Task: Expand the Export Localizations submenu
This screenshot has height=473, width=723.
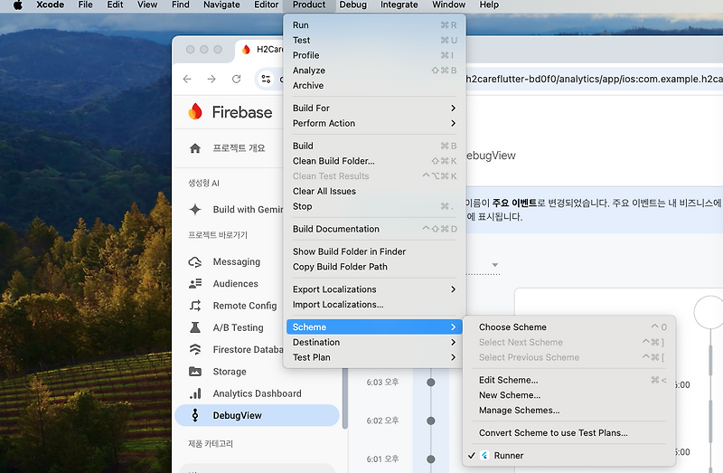Action: 374,289
